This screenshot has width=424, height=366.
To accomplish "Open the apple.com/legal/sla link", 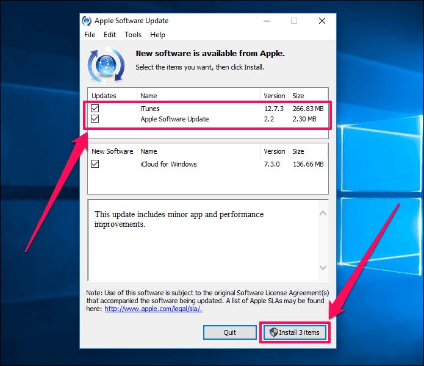I will 153,309.
